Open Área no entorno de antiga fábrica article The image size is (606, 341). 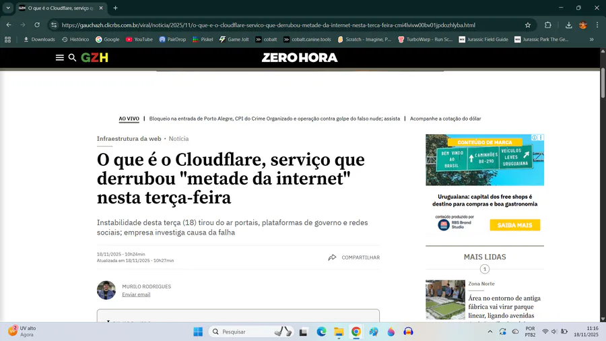(x=504, y=307)
